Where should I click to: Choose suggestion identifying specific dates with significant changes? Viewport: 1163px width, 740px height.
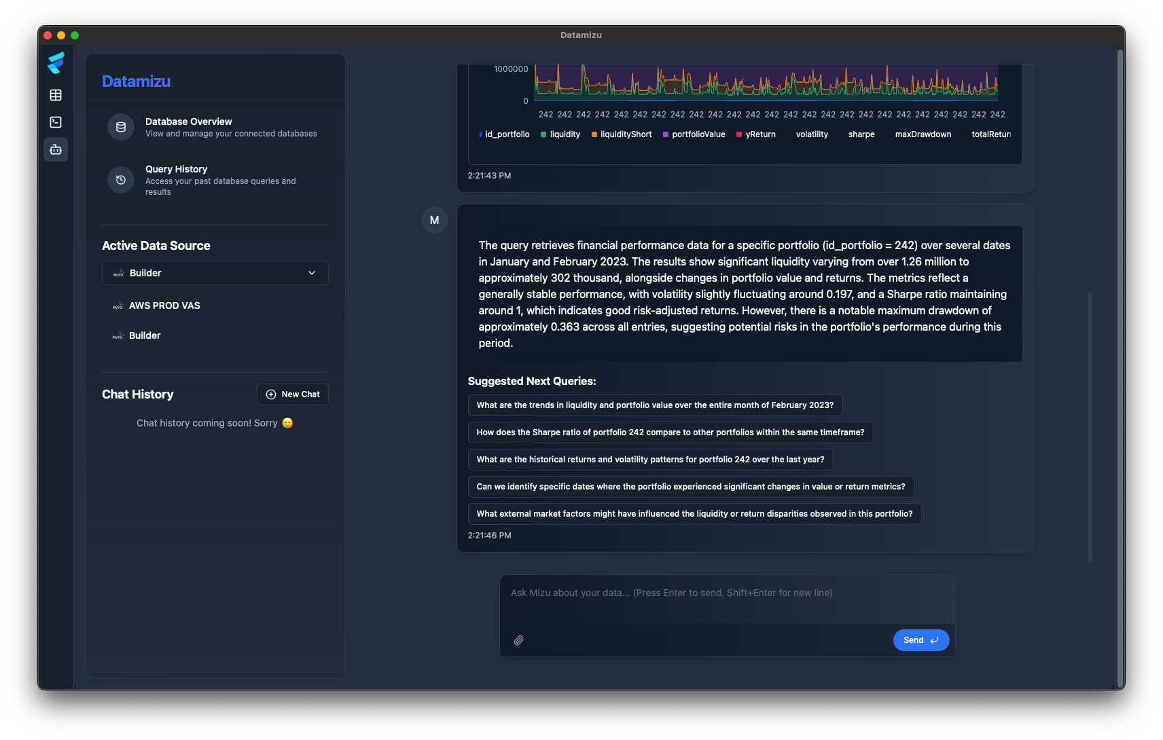(691, 487)
